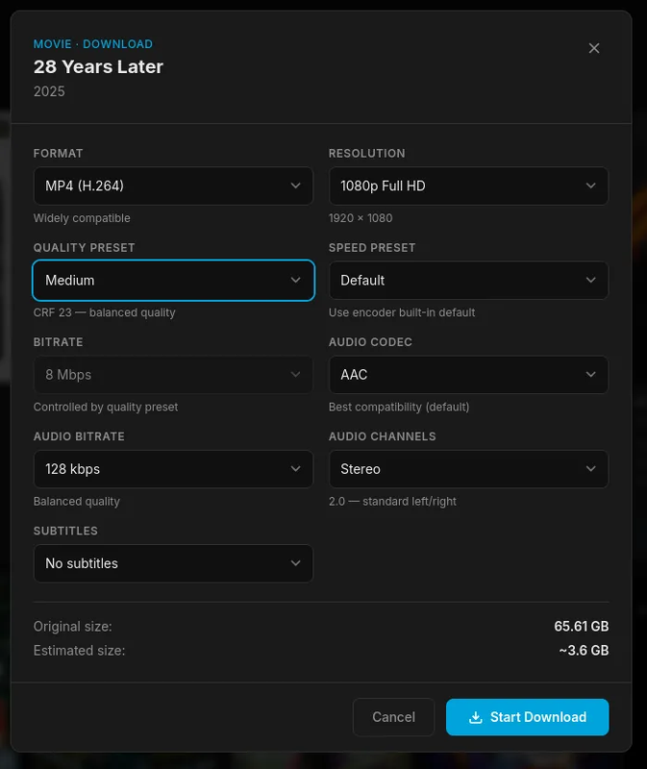This screenshot has height=769, width=647.
Task: Click the Start Download button
Action: tap(528, 717)
